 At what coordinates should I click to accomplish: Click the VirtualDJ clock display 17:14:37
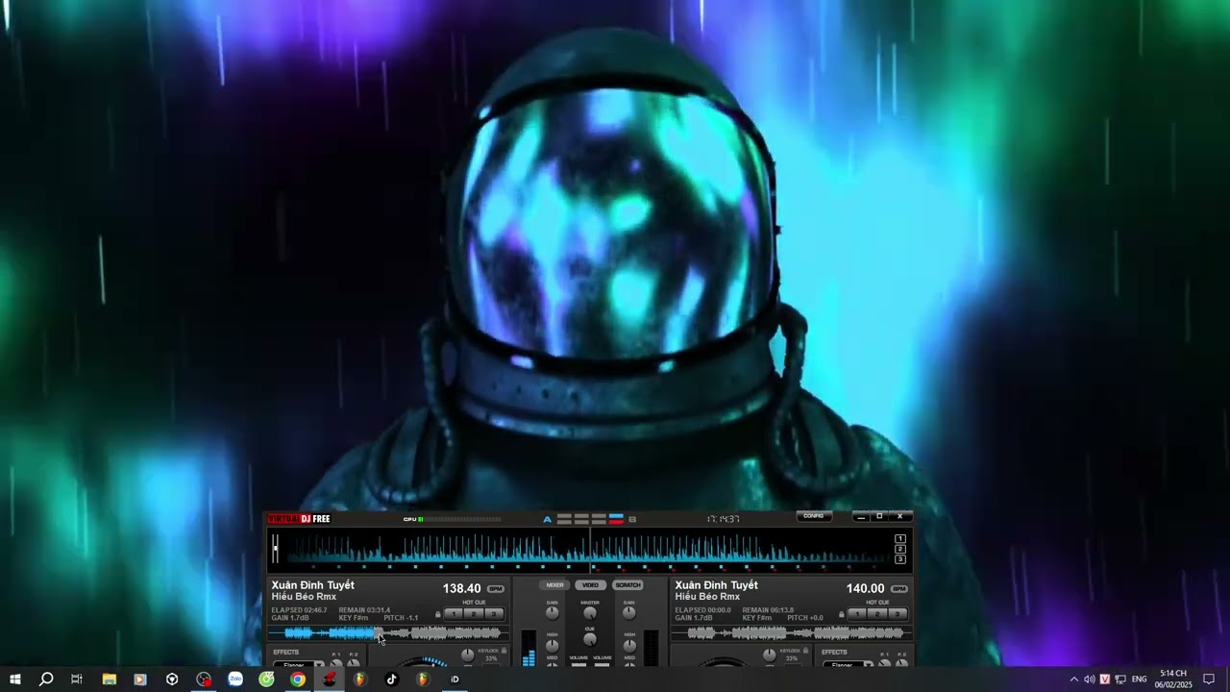723,519
